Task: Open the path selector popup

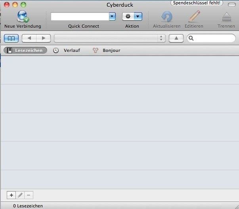Action: tap(110, 38)
